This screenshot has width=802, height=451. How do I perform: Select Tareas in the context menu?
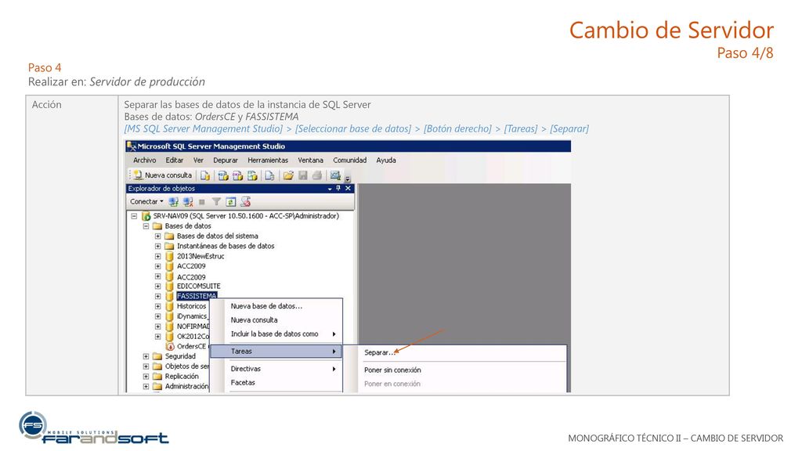(276, 352)
